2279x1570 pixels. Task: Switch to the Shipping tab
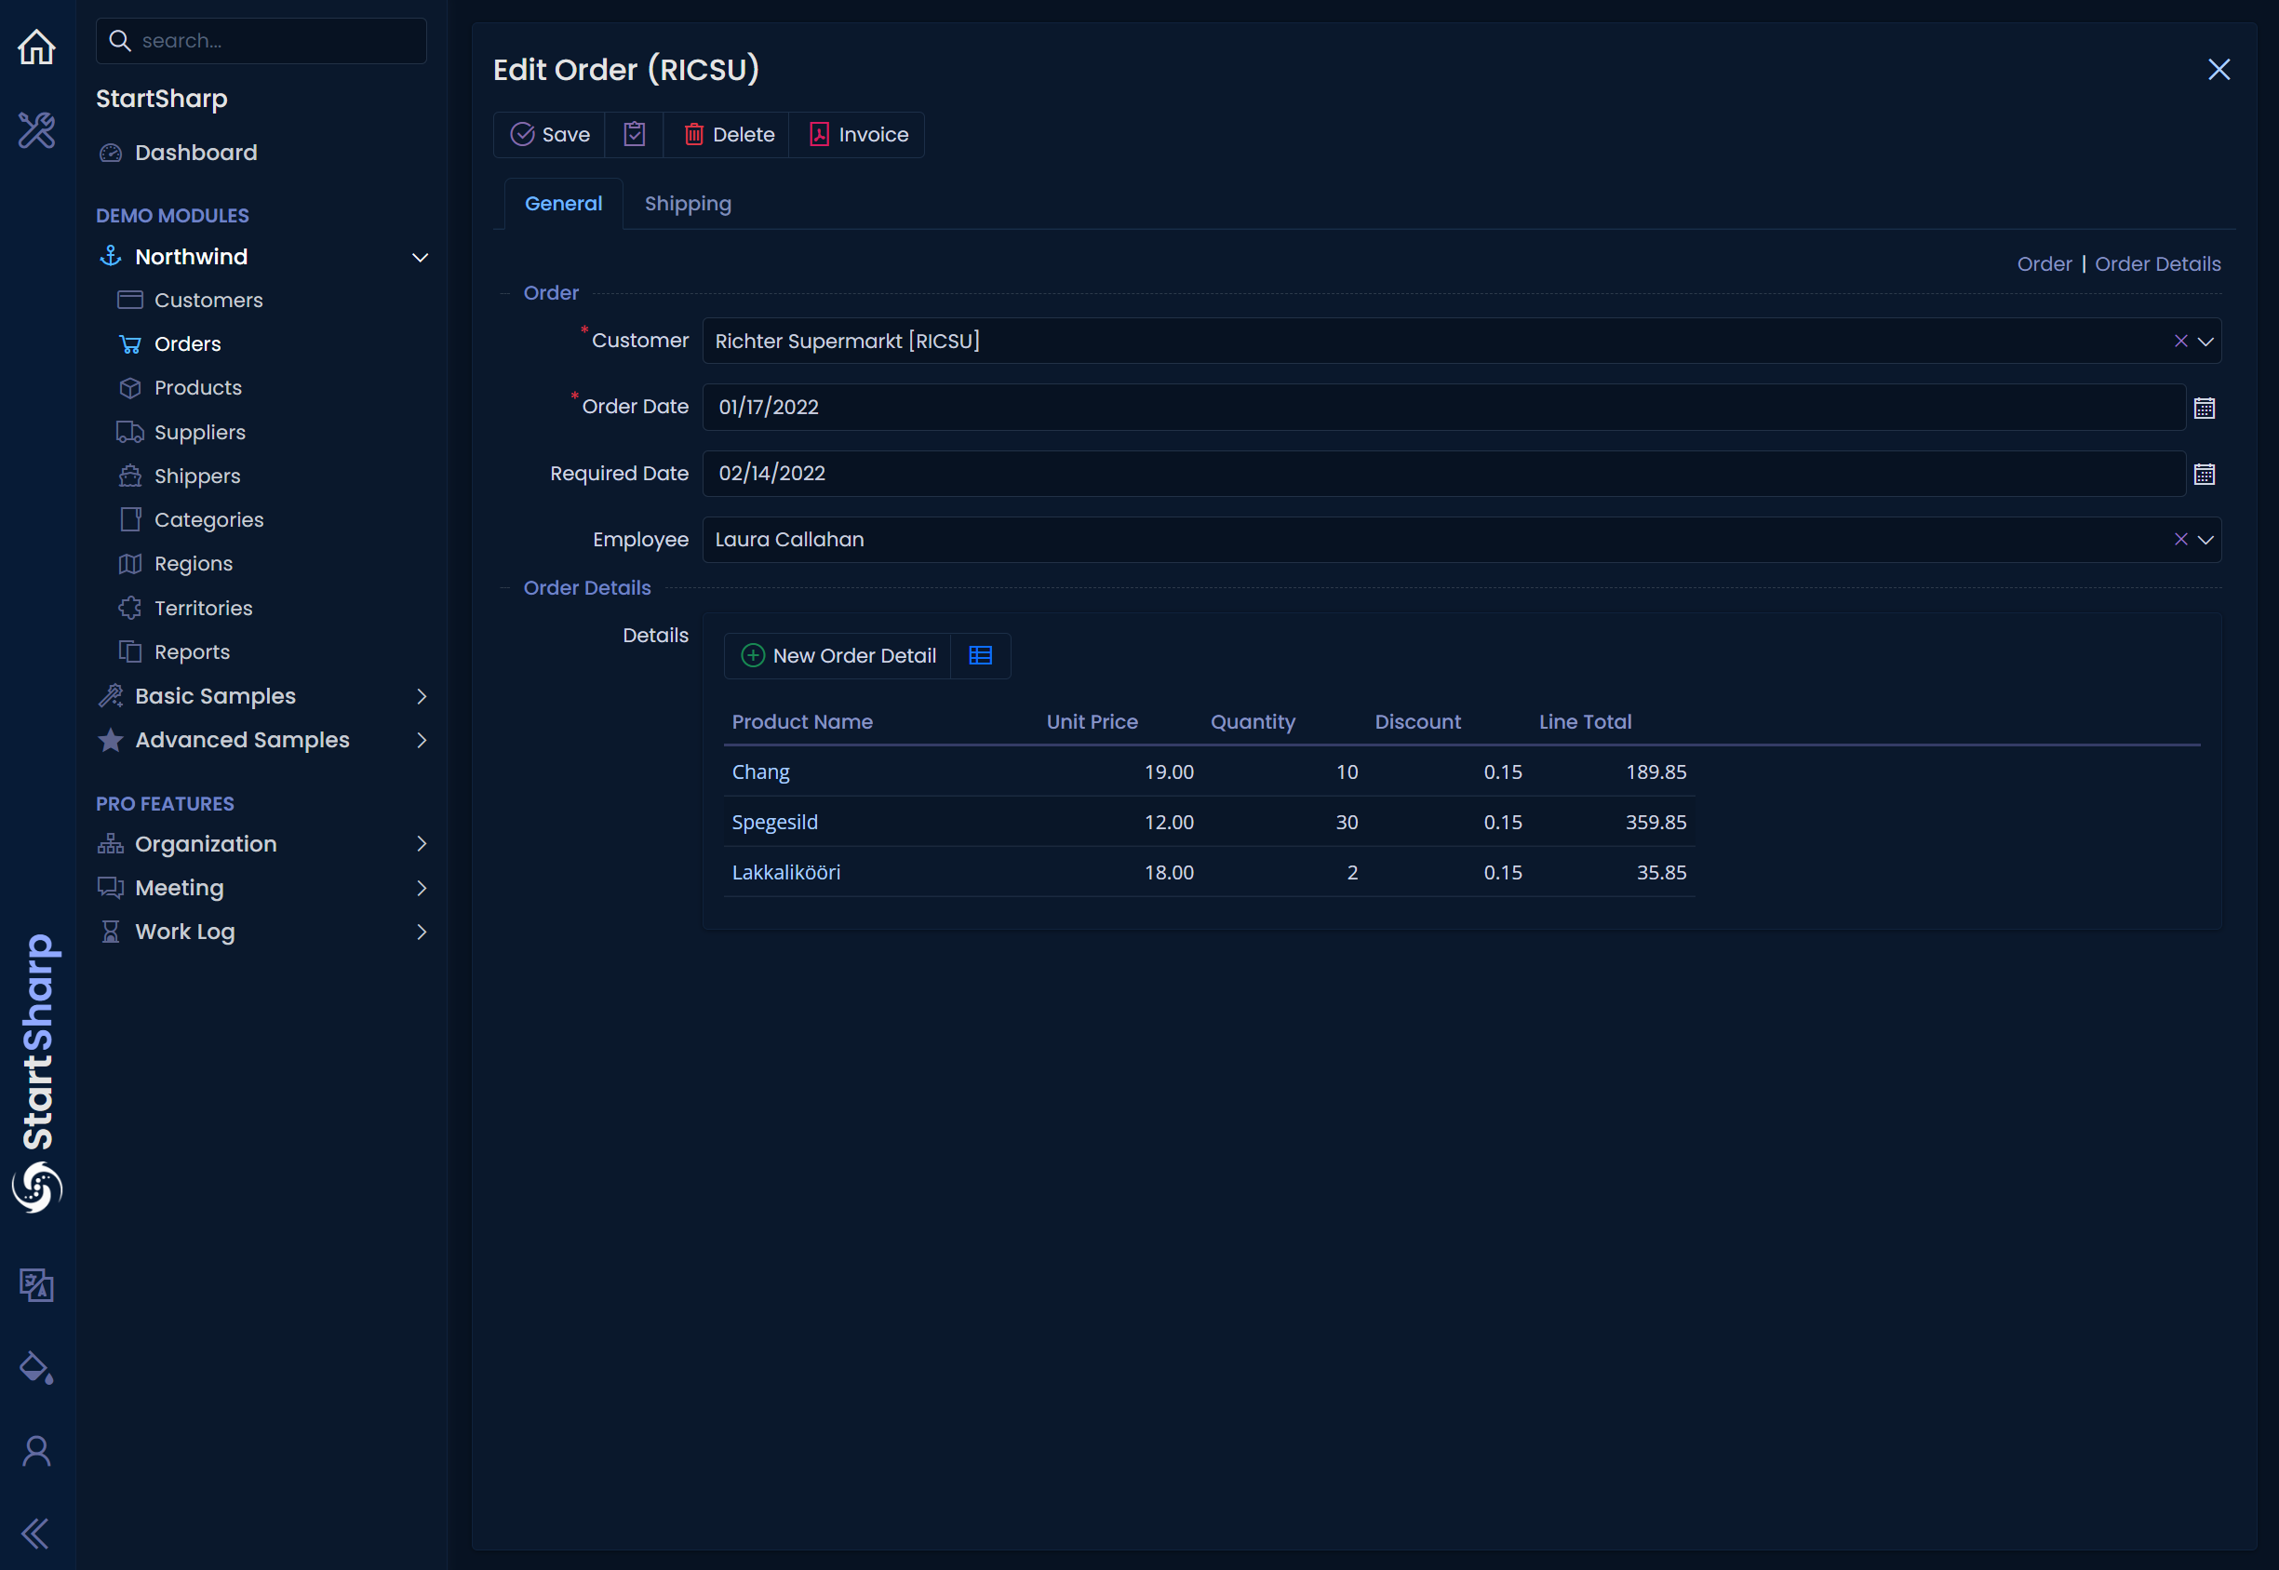(688, 203)
